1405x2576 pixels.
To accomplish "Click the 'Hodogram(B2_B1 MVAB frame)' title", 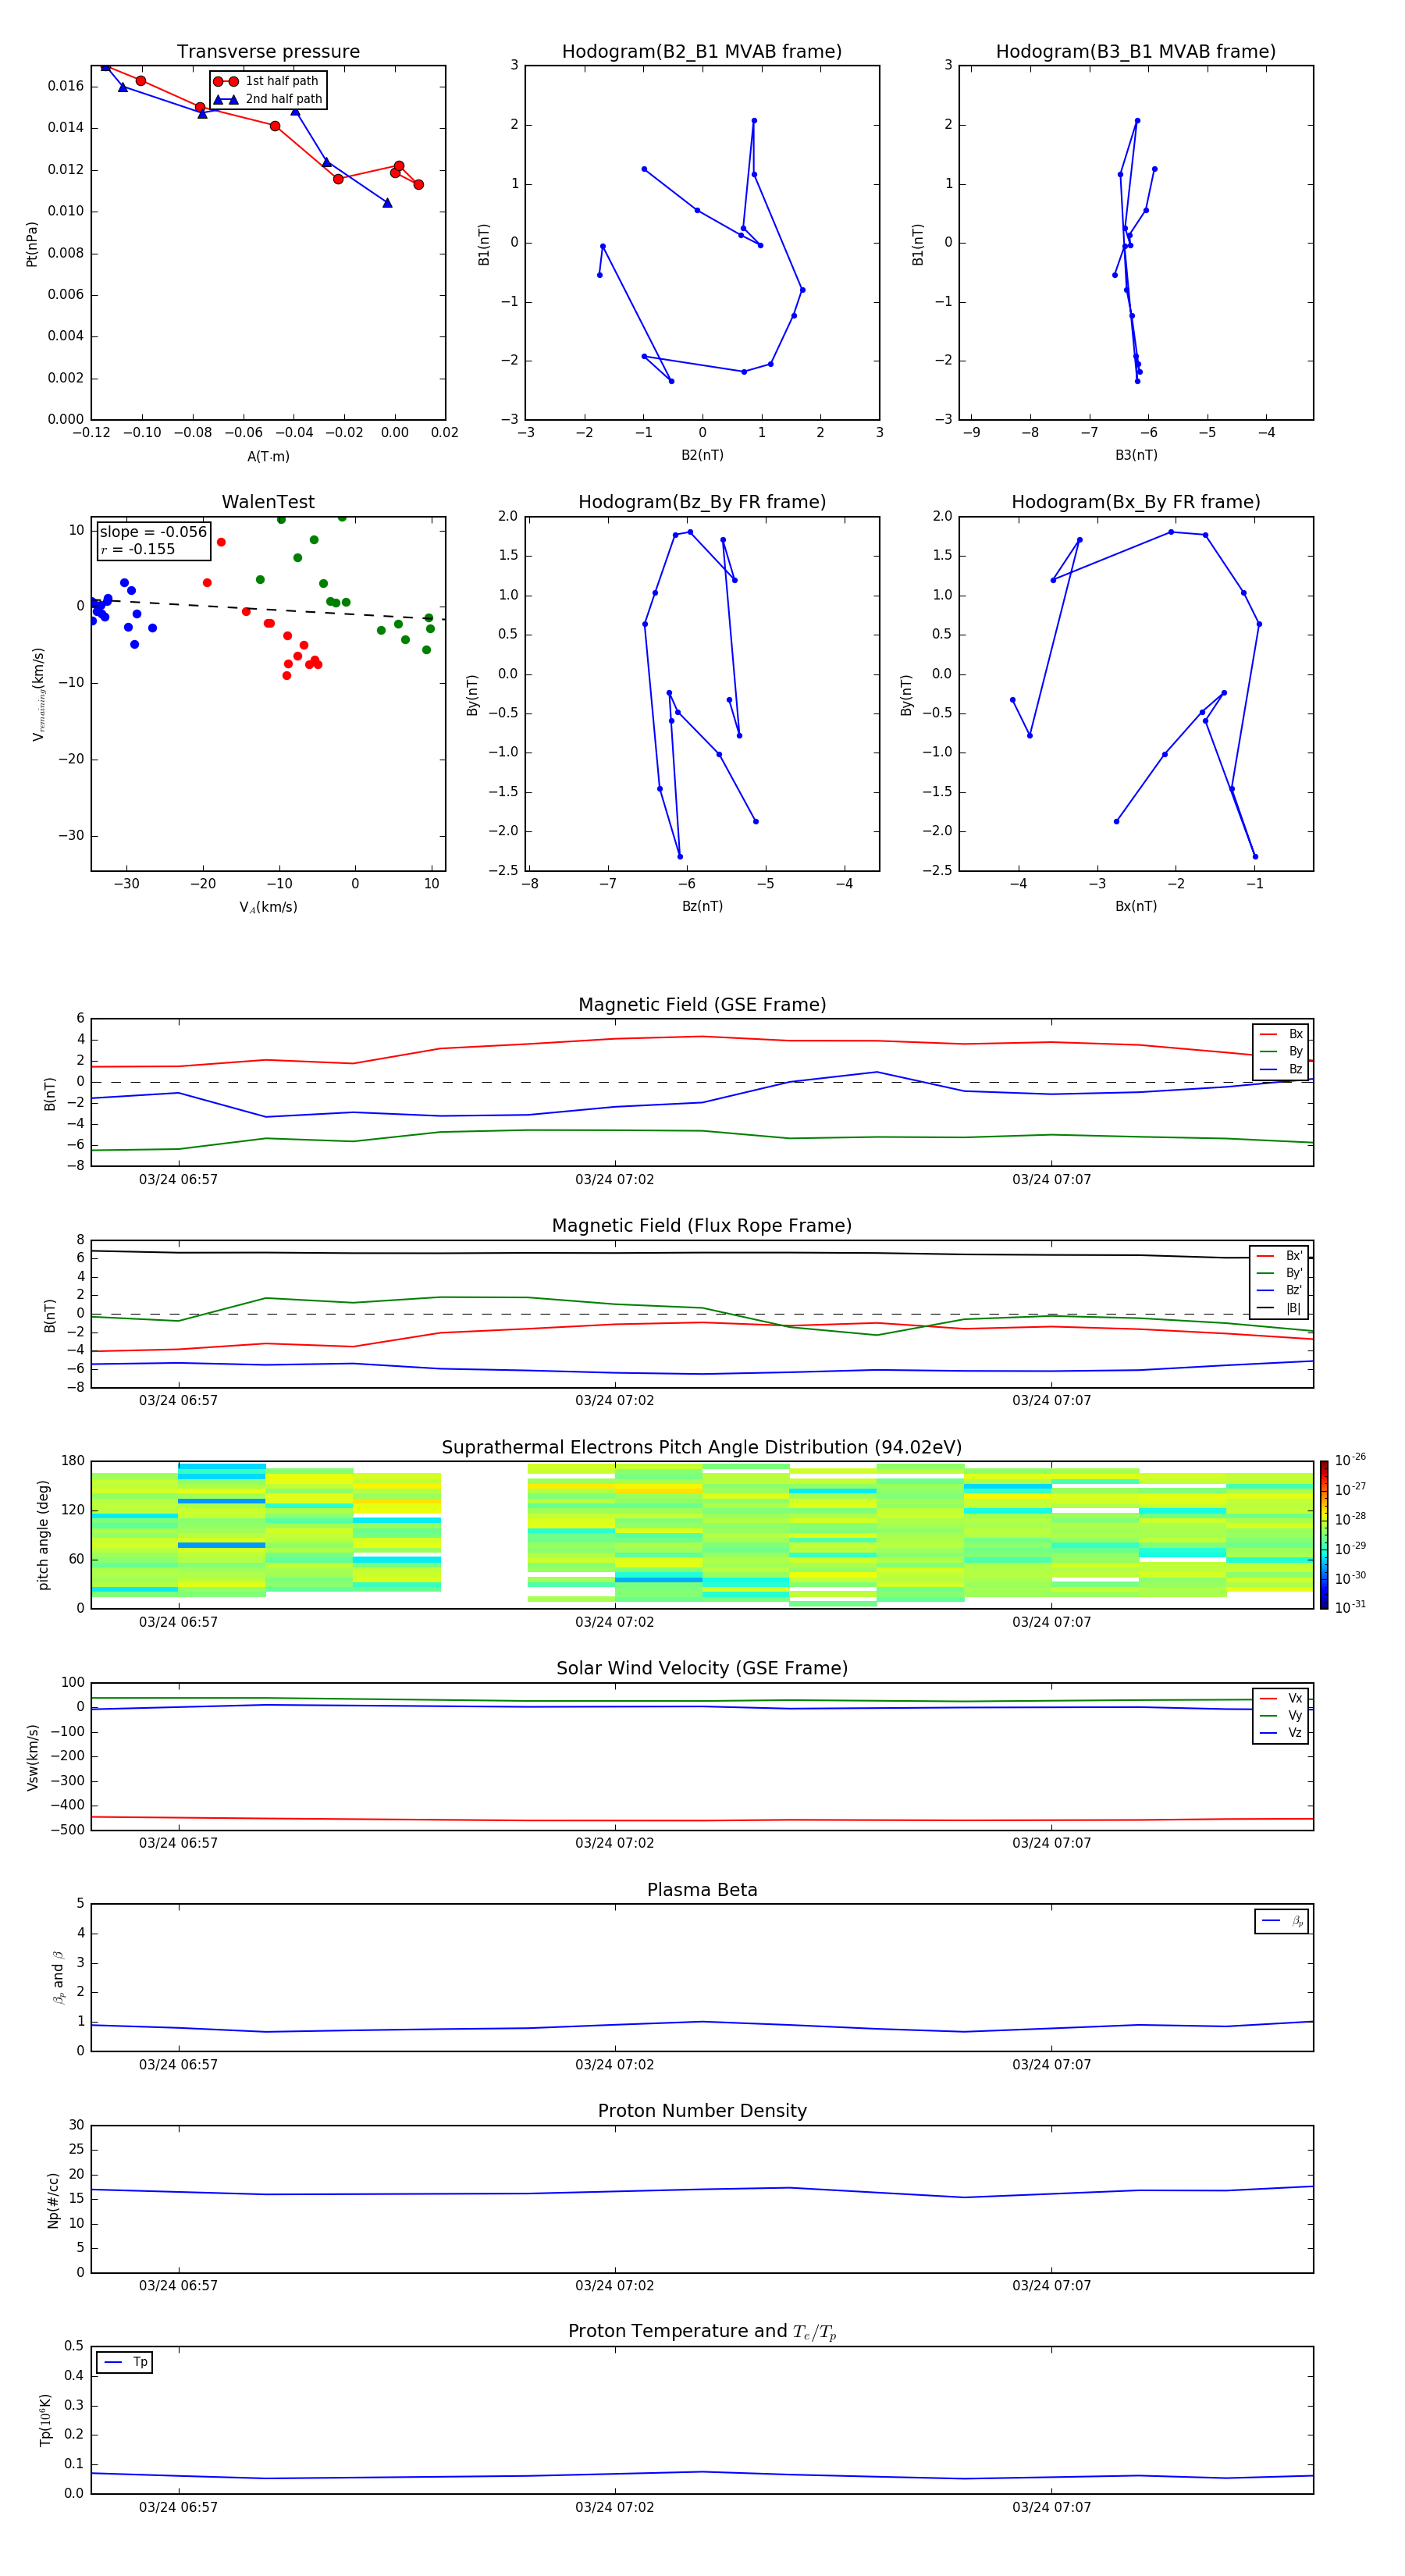I will pyautogui.click(x=702, y=52).
